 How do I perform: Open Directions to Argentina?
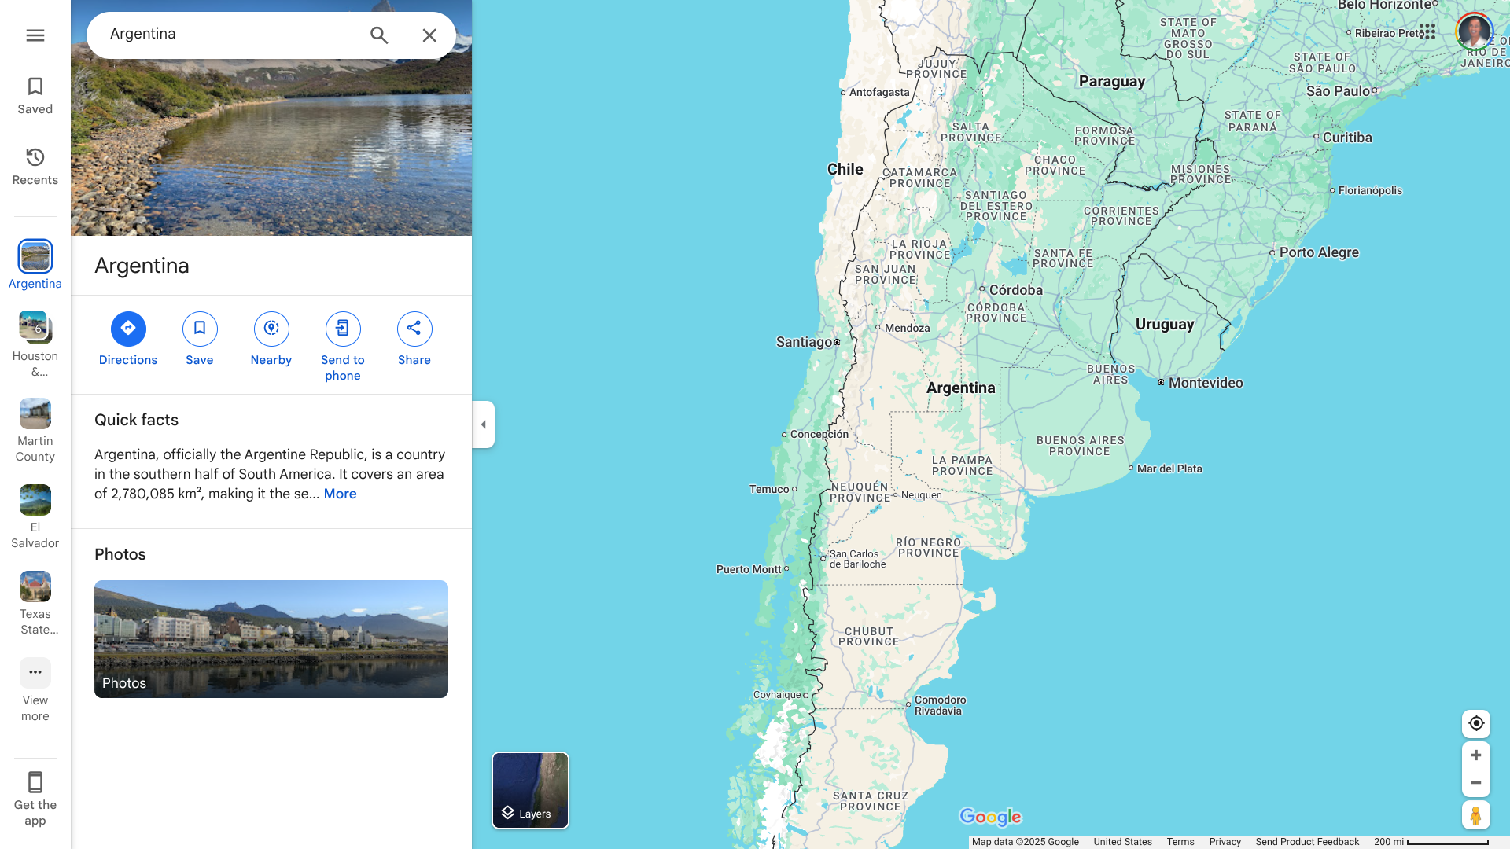[128, 340]
